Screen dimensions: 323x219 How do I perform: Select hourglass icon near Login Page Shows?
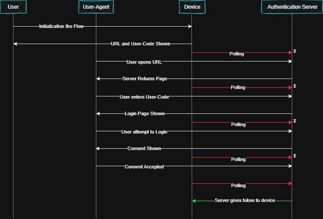coord(295,121)
